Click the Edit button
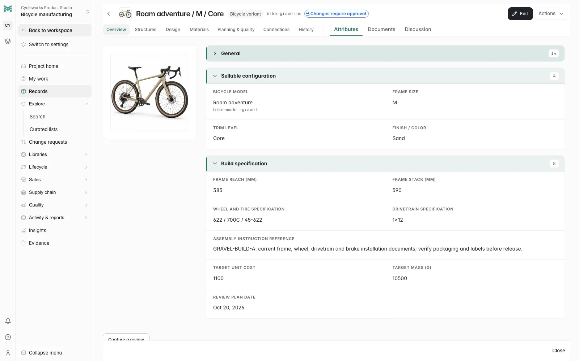Viewport: 579px width, 361px height. point(520,14)
